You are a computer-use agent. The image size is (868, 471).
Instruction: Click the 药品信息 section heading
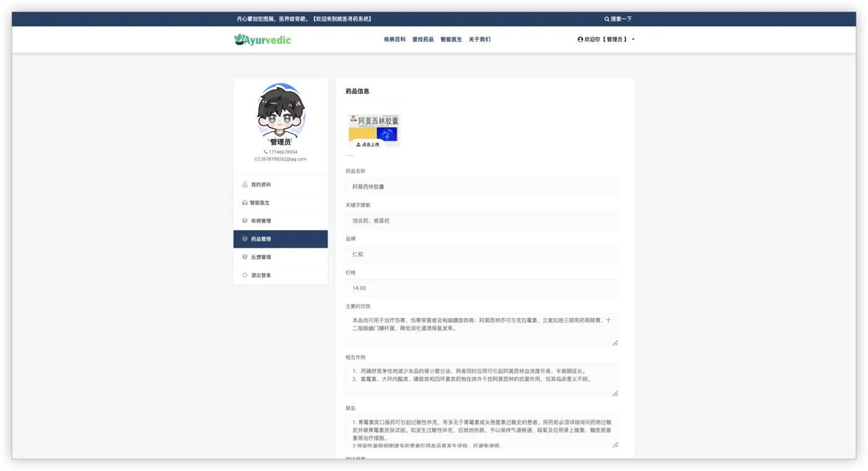point(358,91)
